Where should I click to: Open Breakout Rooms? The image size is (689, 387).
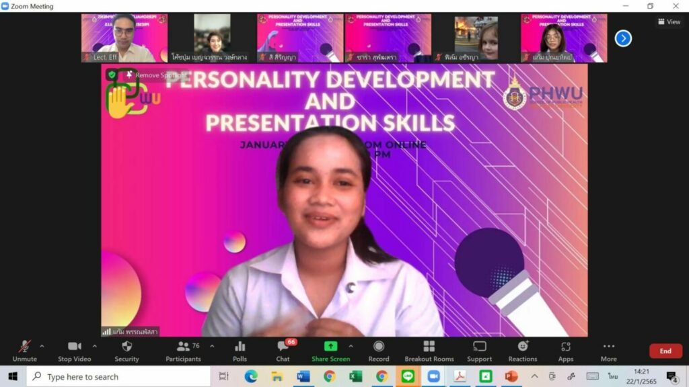[x=429, y=350]
